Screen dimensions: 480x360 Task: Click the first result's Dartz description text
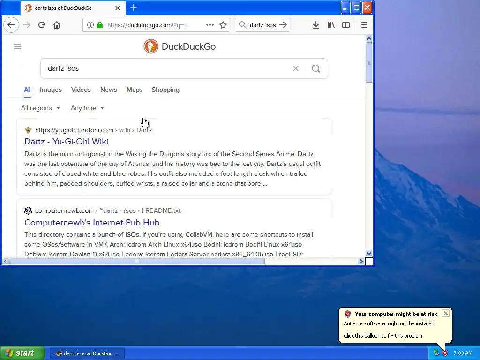pos(172,169)
